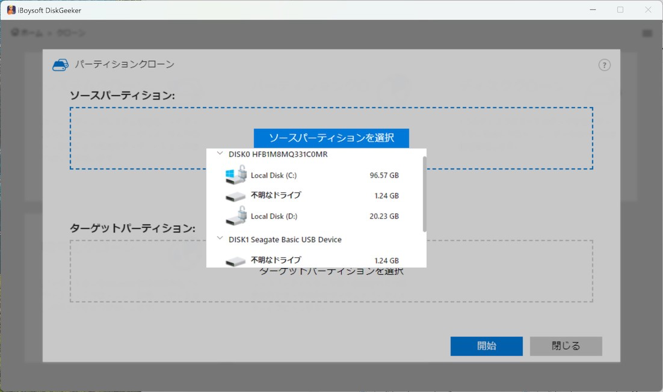Click the Local Disk (C:) drive icon
The width and height of the screenshot is (663, 392).
[235, 175]
